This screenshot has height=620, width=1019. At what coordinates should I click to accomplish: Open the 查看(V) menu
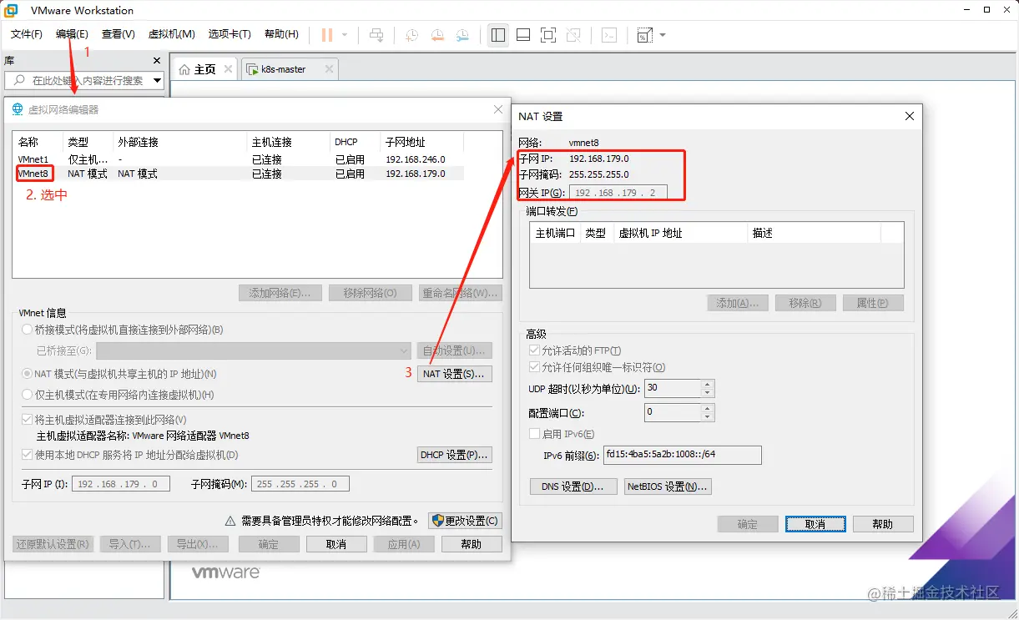[118, 34]
